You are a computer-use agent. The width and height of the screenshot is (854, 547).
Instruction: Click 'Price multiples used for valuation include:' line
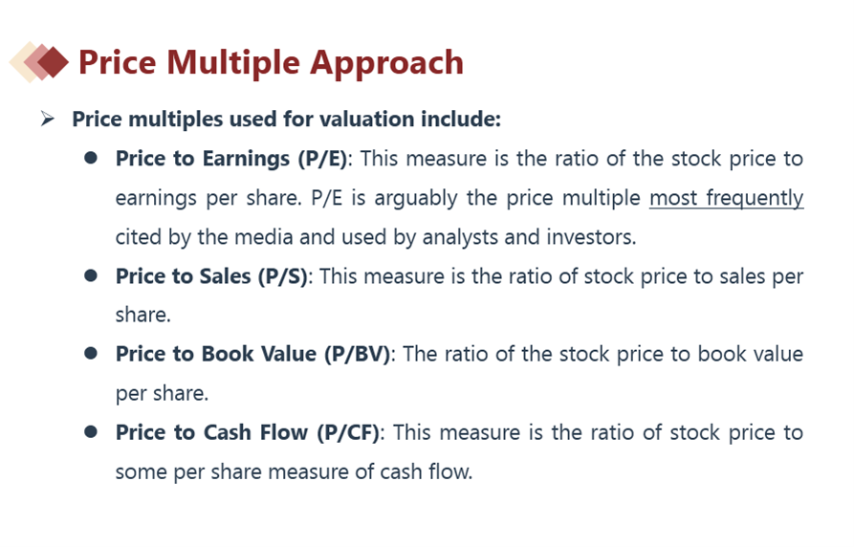[x=287, y=119]
